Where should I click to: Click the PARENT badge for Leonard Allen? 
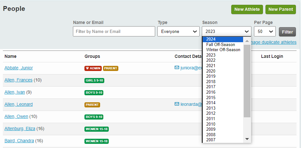pos(92,105)
